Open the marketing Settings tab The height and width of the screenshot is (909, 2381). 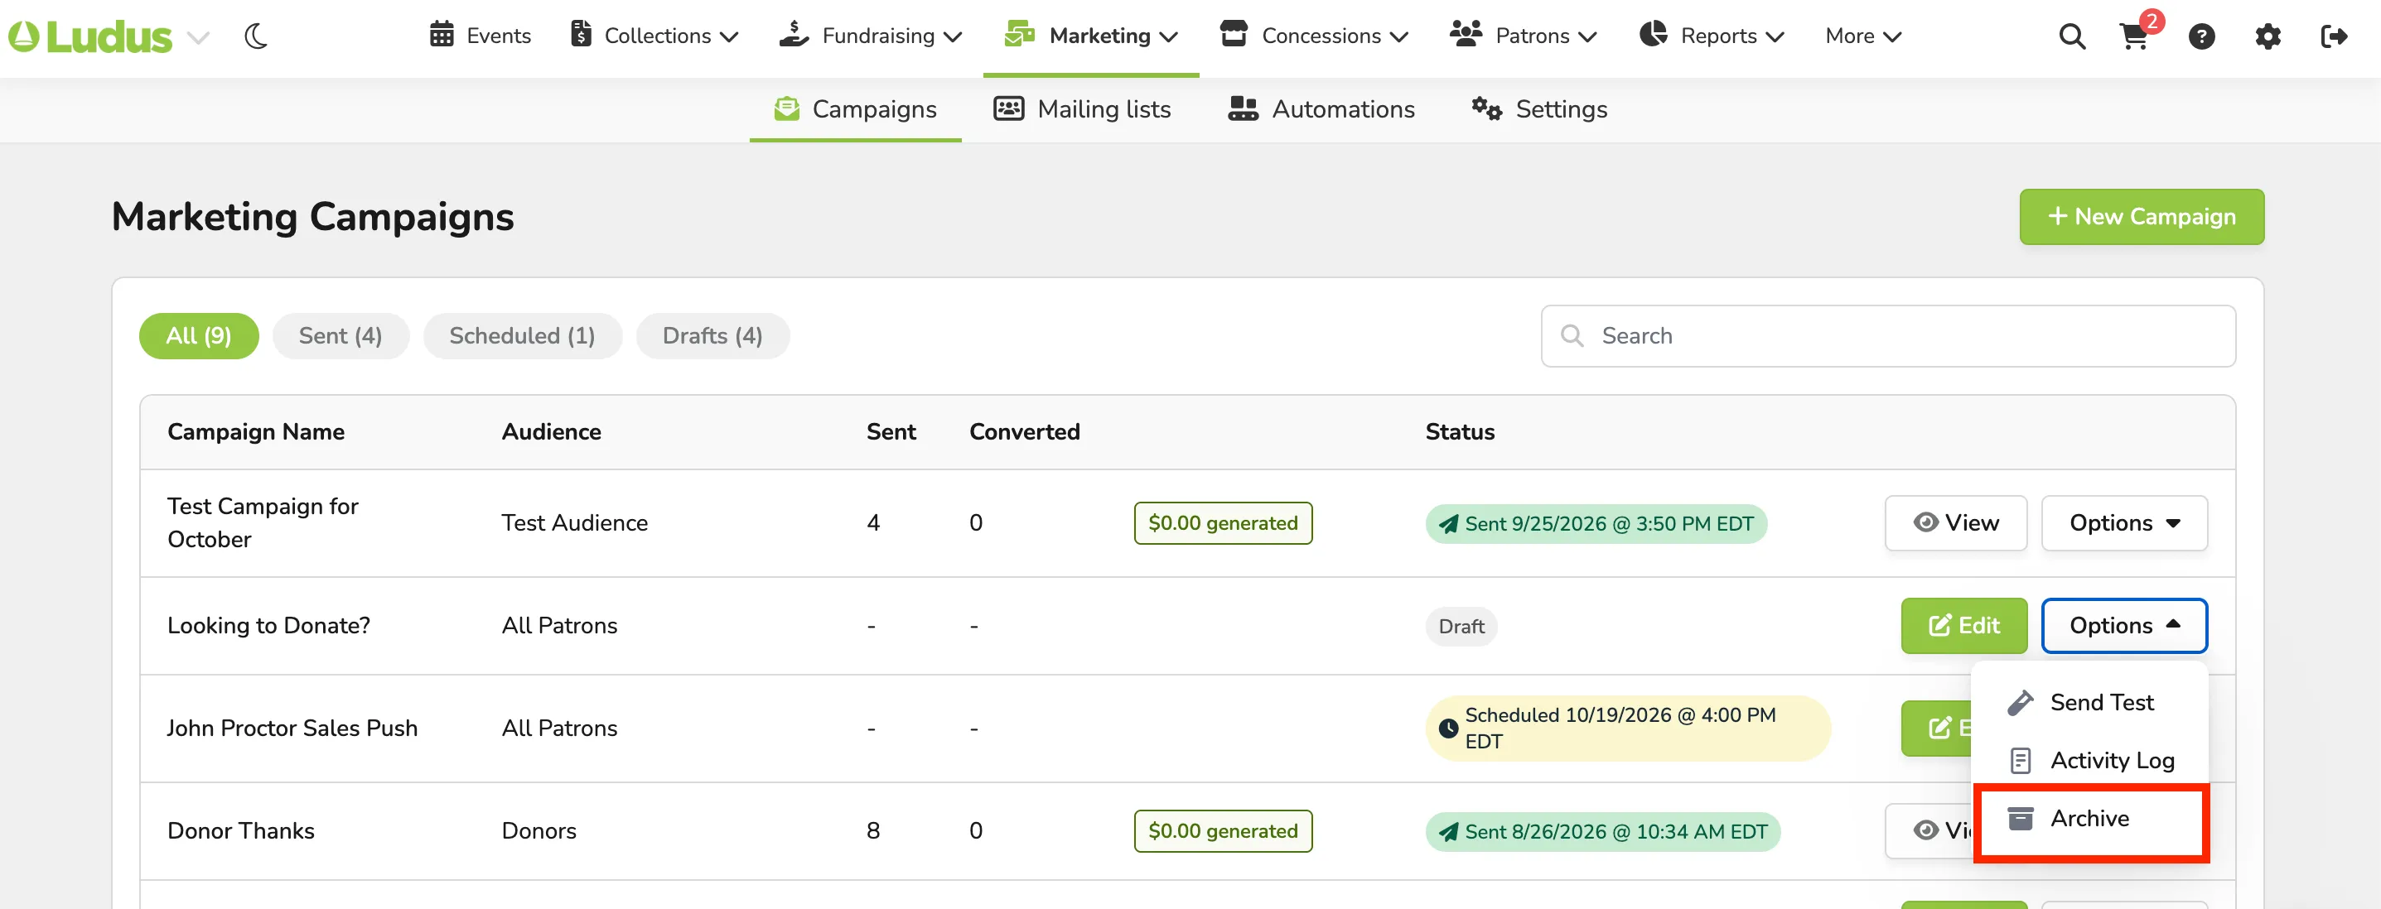pyautogui.click(x=1539, y=109)
